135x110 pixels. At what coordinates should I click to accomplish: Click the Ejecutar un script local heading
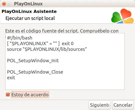click(30, 18)
